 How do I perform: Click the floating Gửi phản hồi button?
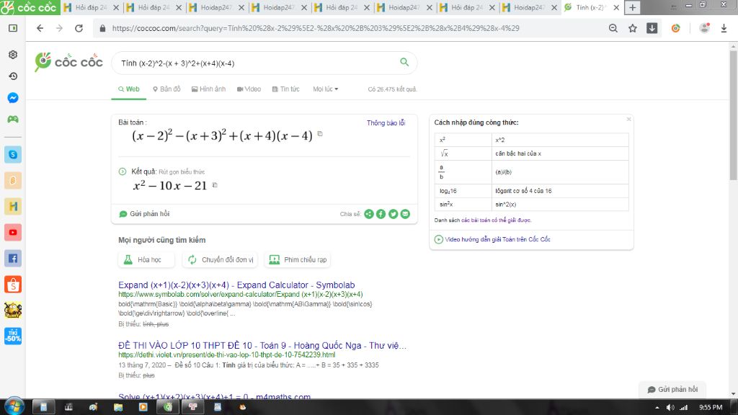672,390
